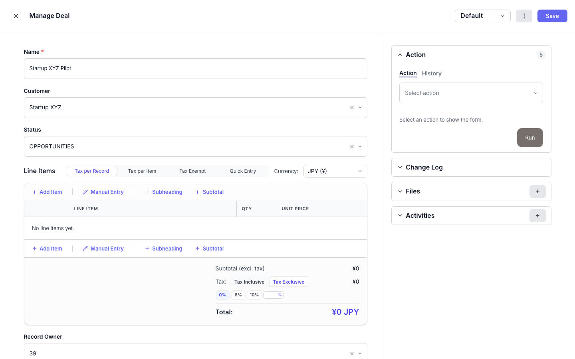Viewport: 575px width, 359px height.
Task: Open the Select action dropdown
Action: [x=471, y=93]
